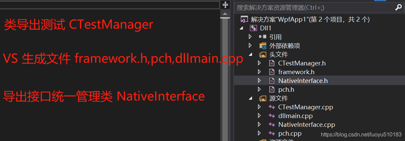Select pch.h header file
Image resolution: width=405 pixels, height=141 pixels.
pyautogui.click(x=286, y=89)
